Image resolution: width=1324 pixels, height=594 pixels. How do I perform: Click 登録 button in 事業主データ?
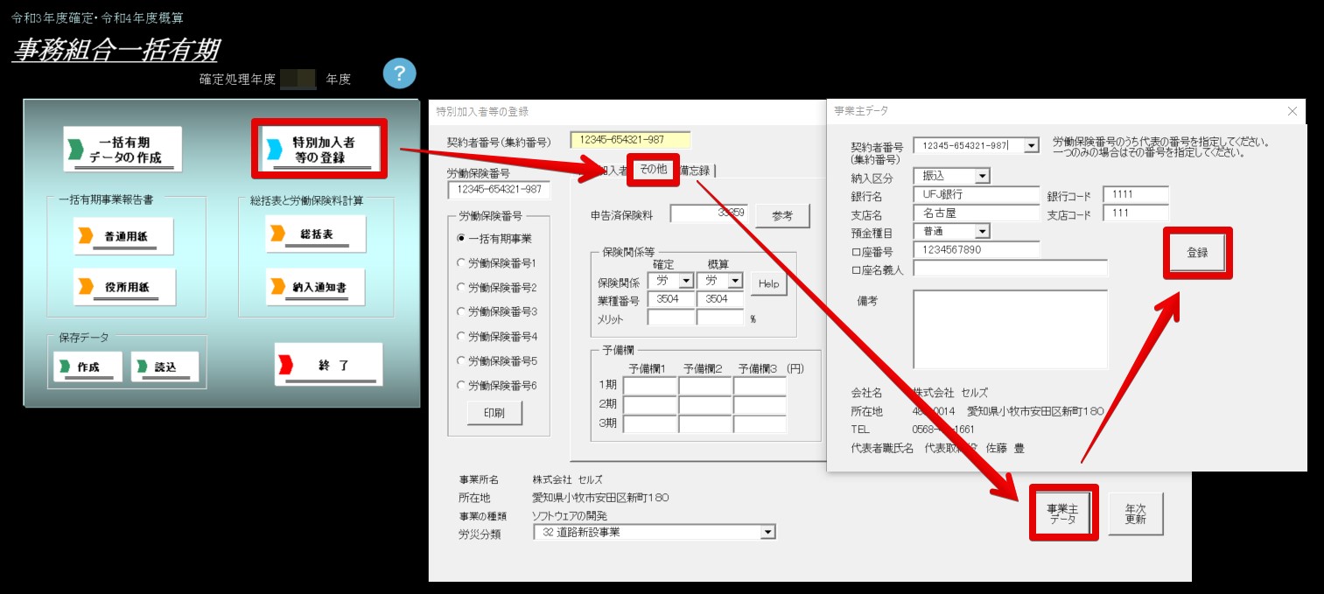tap(1197, 253)
